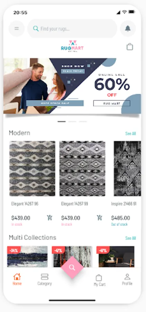The height and width of the screenshot is (312, 146).
Task: Tap the 60% off sale banner
Action: pos(72,86)
